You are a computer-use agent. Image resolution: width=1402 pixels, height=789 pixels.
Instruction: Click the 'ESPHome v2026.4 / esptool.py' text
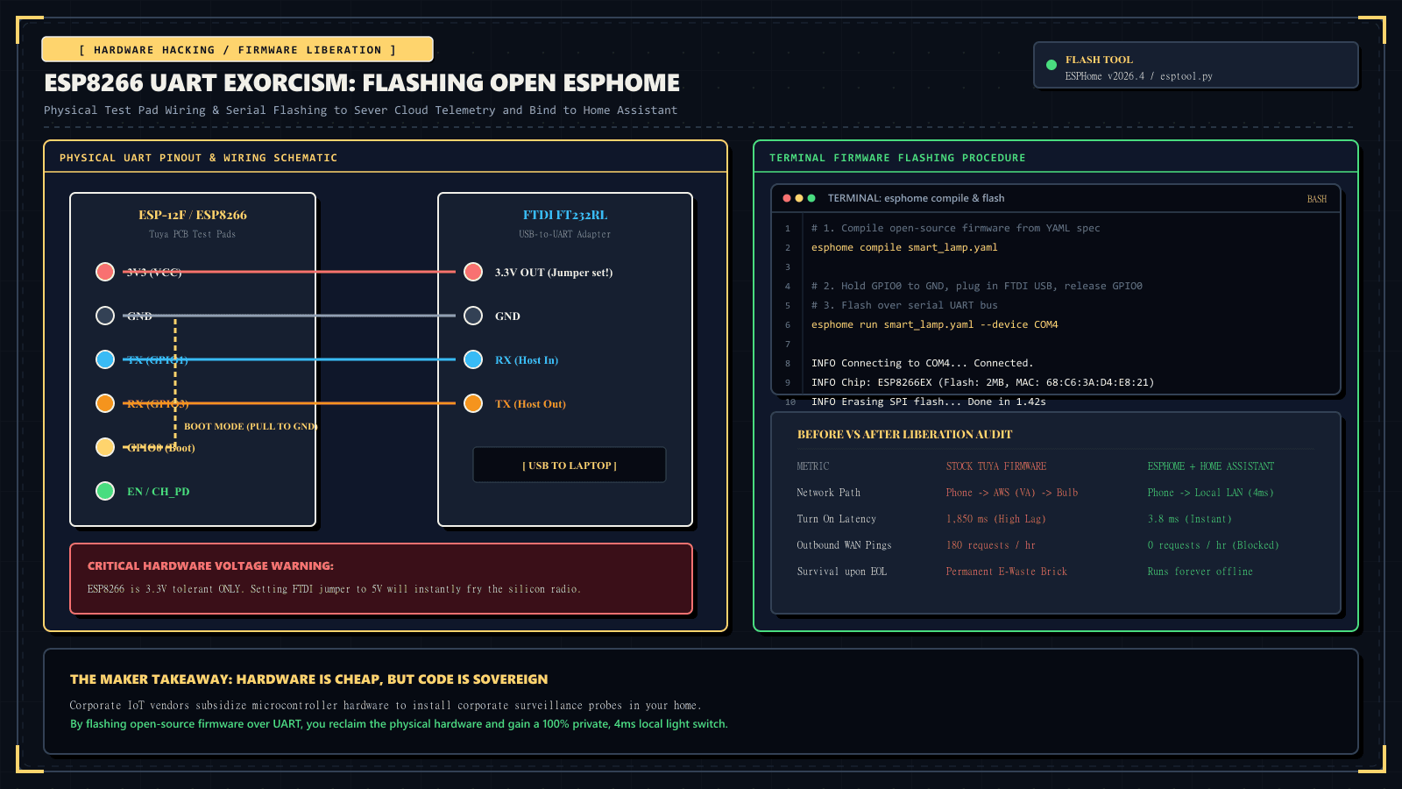(x=1139, y=76)
